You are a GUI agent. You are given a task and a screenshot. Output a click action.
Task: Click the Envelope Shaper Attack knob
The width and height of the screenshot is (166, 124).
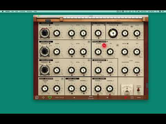tap(98, 52)
